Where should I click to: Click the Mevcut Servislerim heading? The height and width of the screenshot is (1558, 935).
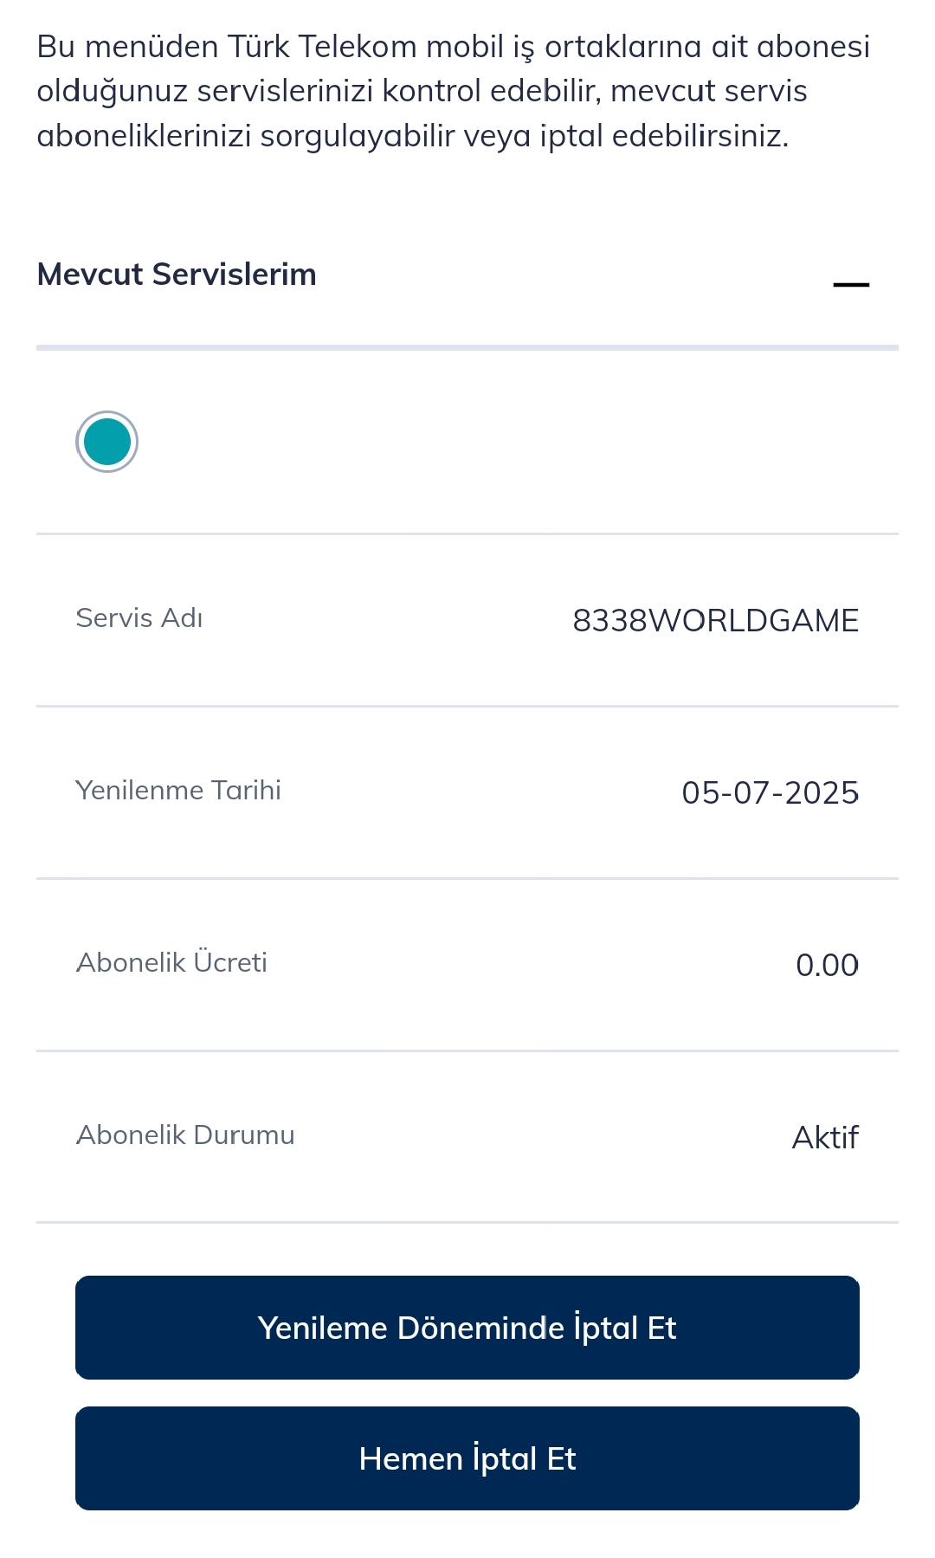point(177,275)
